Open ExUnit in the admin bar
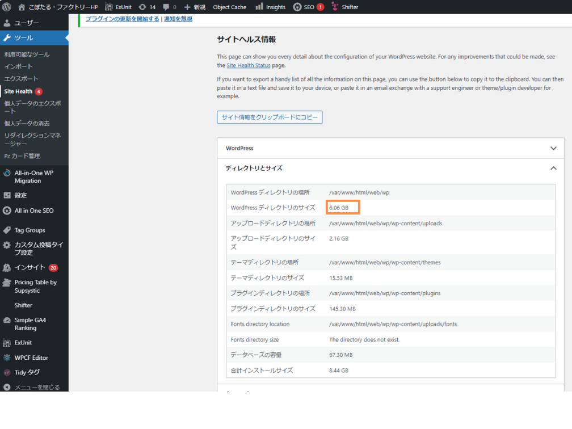Screen dimensions: 572x429 (x=118, y=7)
